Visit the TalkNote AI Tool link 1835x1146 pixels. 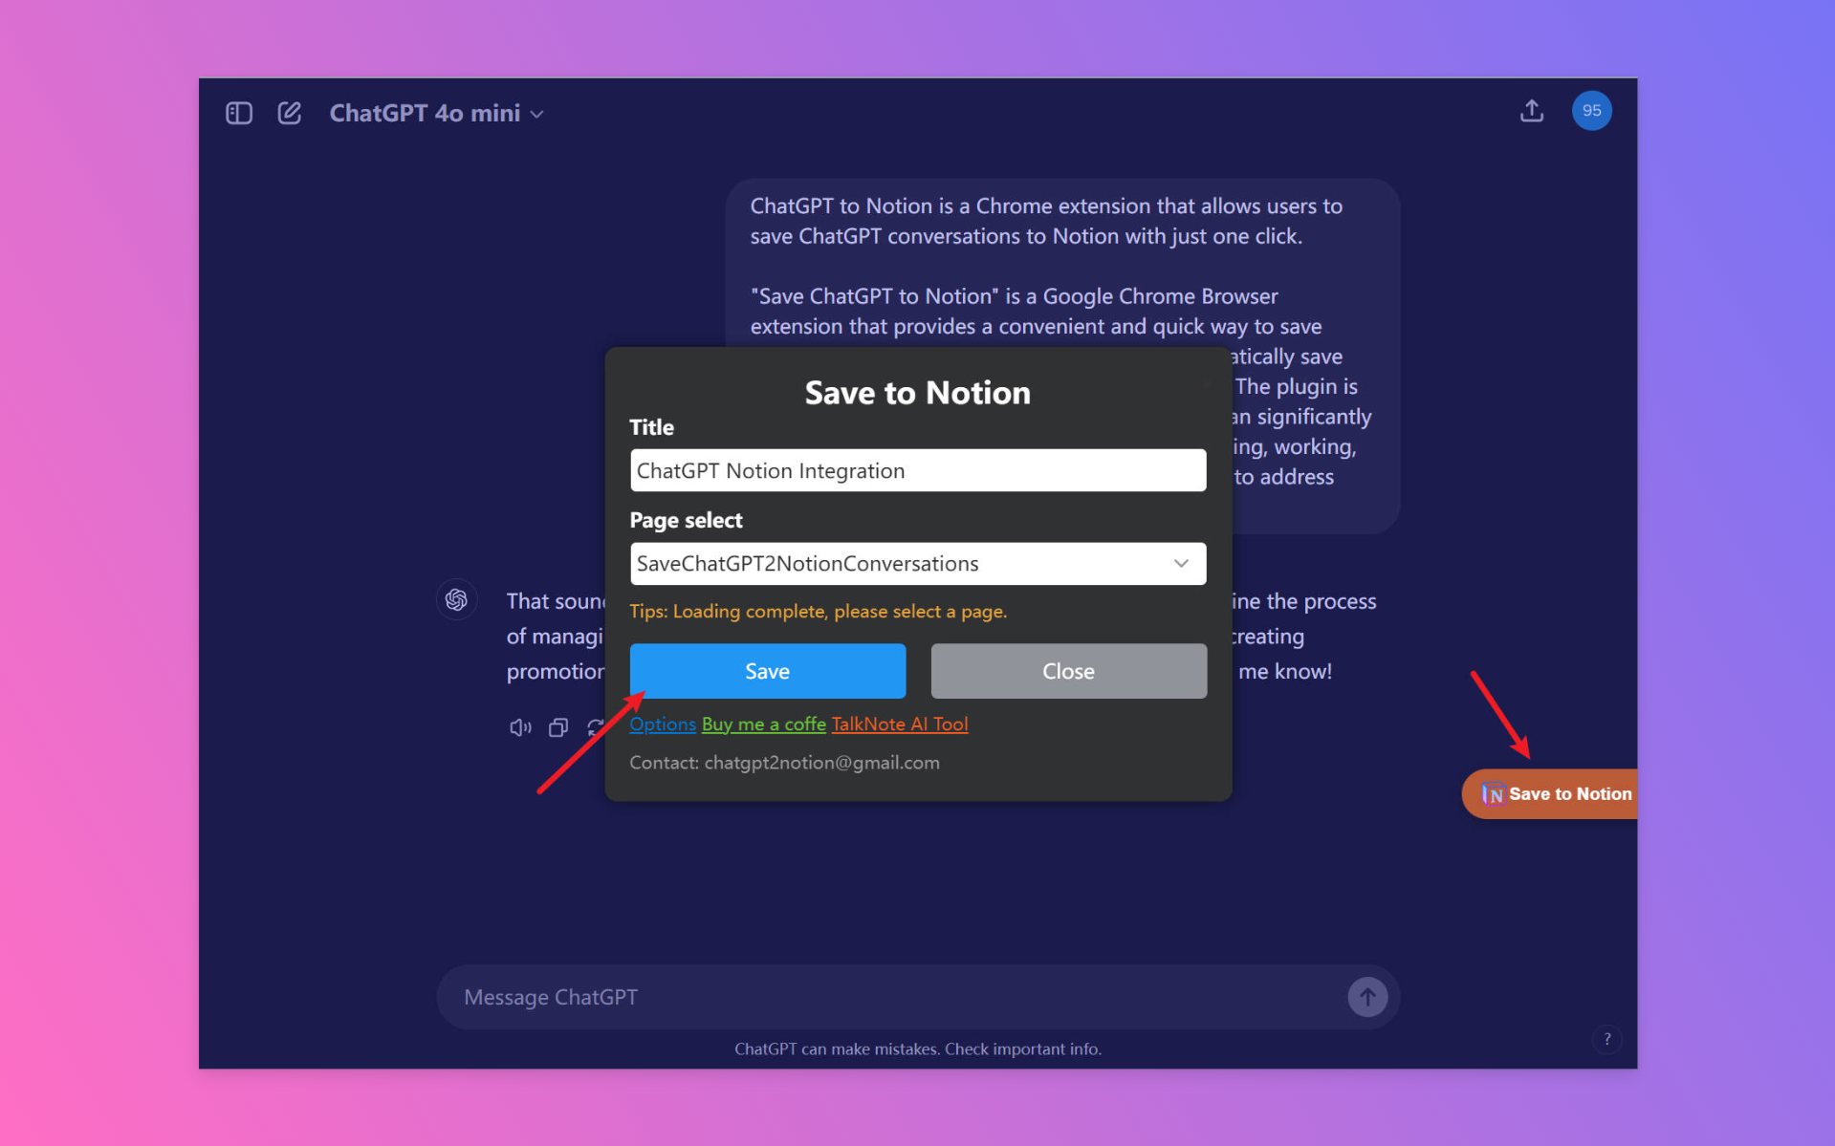coord(899,724)
